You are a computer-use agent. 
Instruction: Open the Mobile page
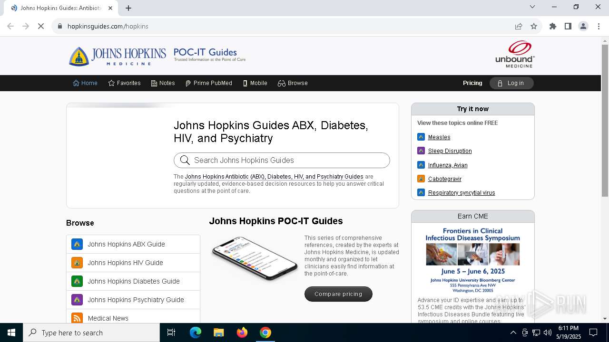coord(255,83)
